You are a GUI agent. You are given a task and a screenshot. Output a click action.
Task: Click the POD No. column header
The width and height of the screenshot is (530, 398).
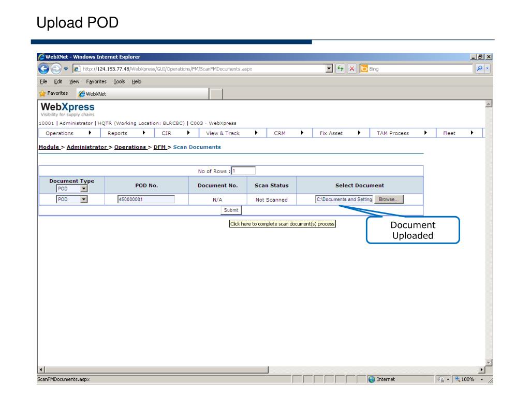pyautogui.click(x=146, y=186)
